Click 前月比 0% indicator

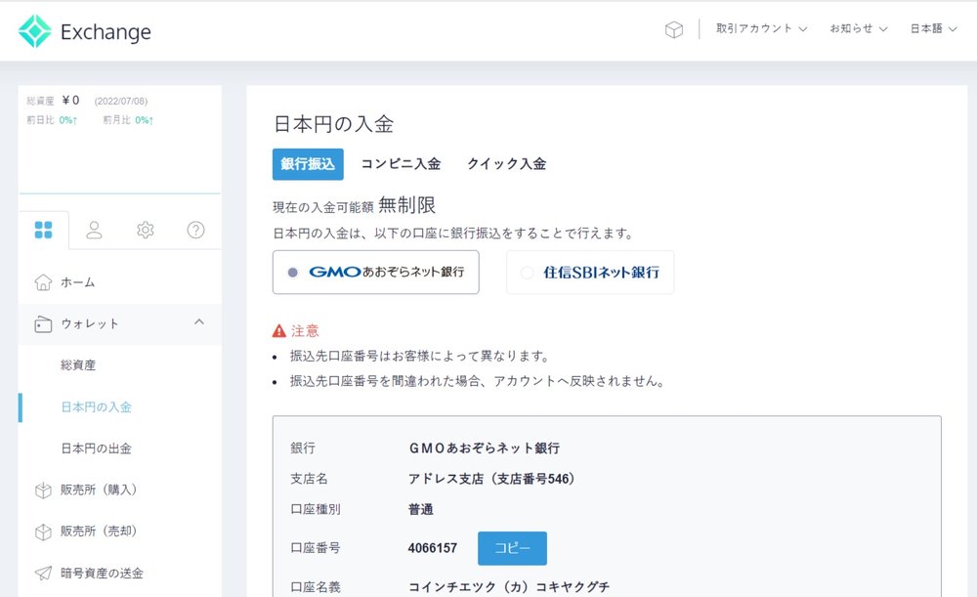coord(128,120)
